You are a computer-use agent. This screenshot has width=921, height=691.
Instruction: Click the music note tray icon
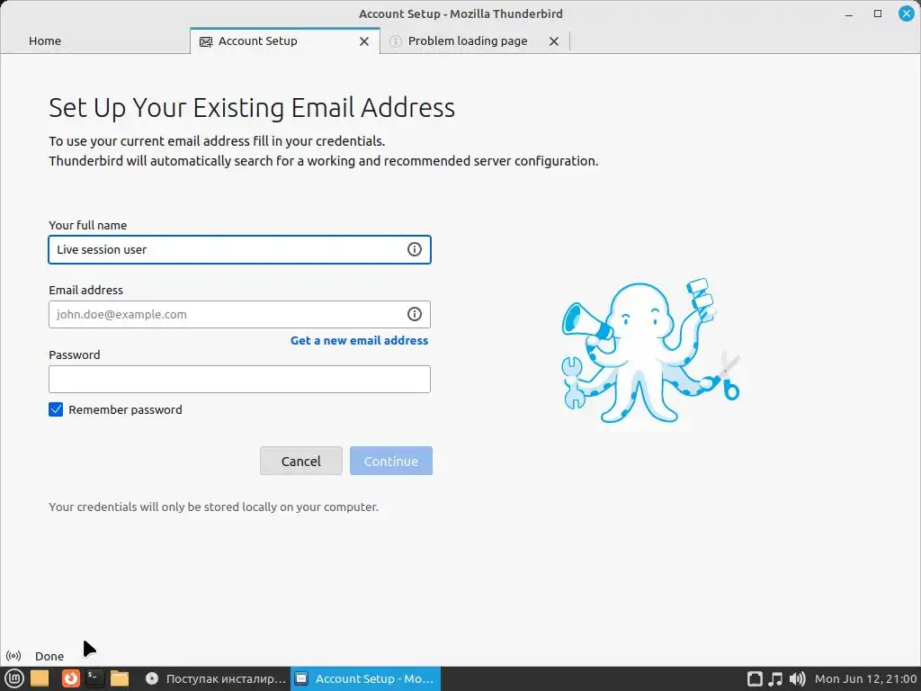775,679
